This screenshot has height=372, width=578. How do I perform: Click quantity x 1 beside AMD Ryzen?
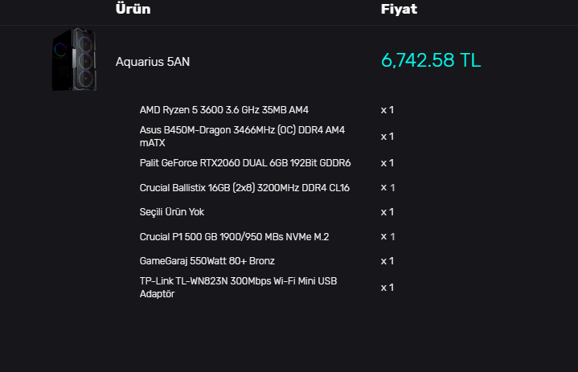(387, 110)
